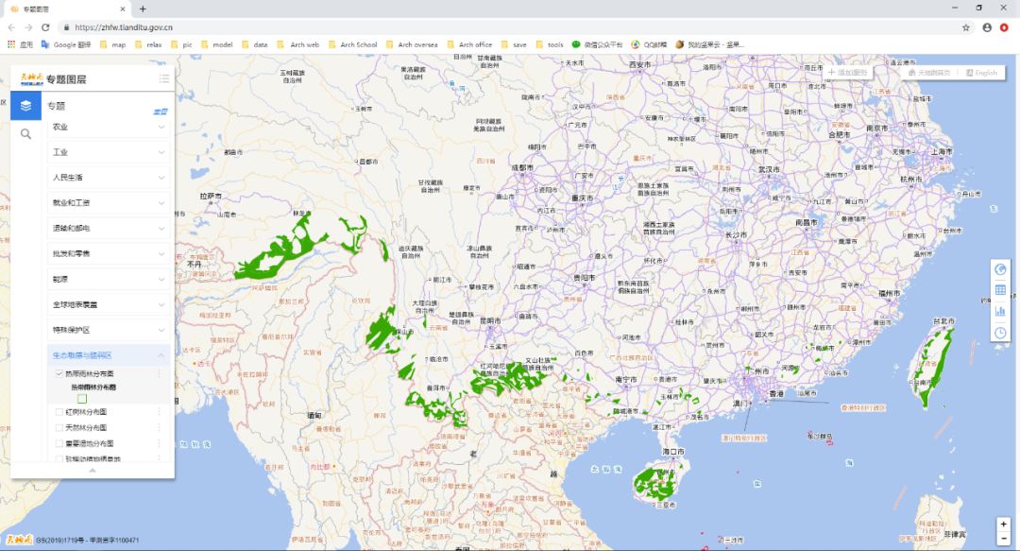Image resolution: width=1020 pixels, height=551 pixels.
Task: Click the red circular extension icon in the browser toolbar
Action: [1004, 27]
